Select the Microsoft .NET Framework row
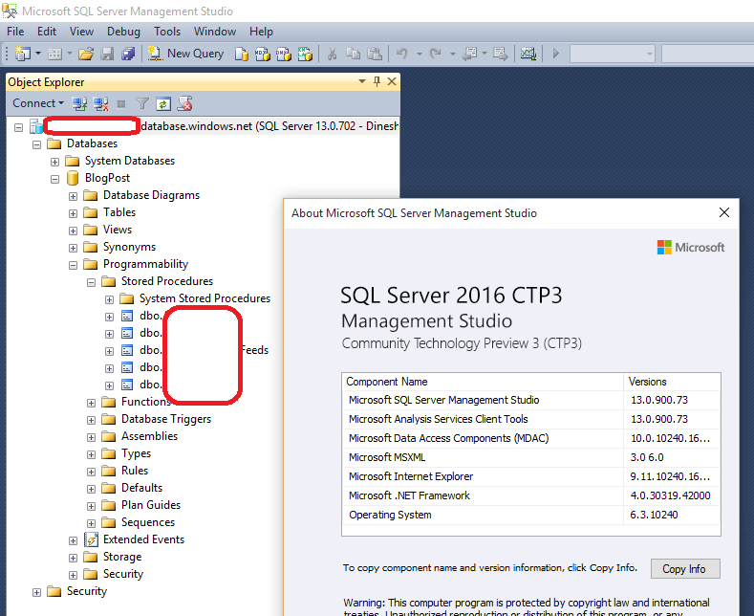Screen dimensions: 754x616 [531, 495]
